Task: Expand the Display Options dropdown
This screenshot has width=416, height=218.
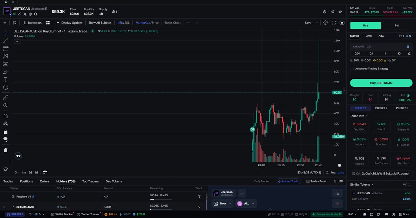Action: (70, 23)
